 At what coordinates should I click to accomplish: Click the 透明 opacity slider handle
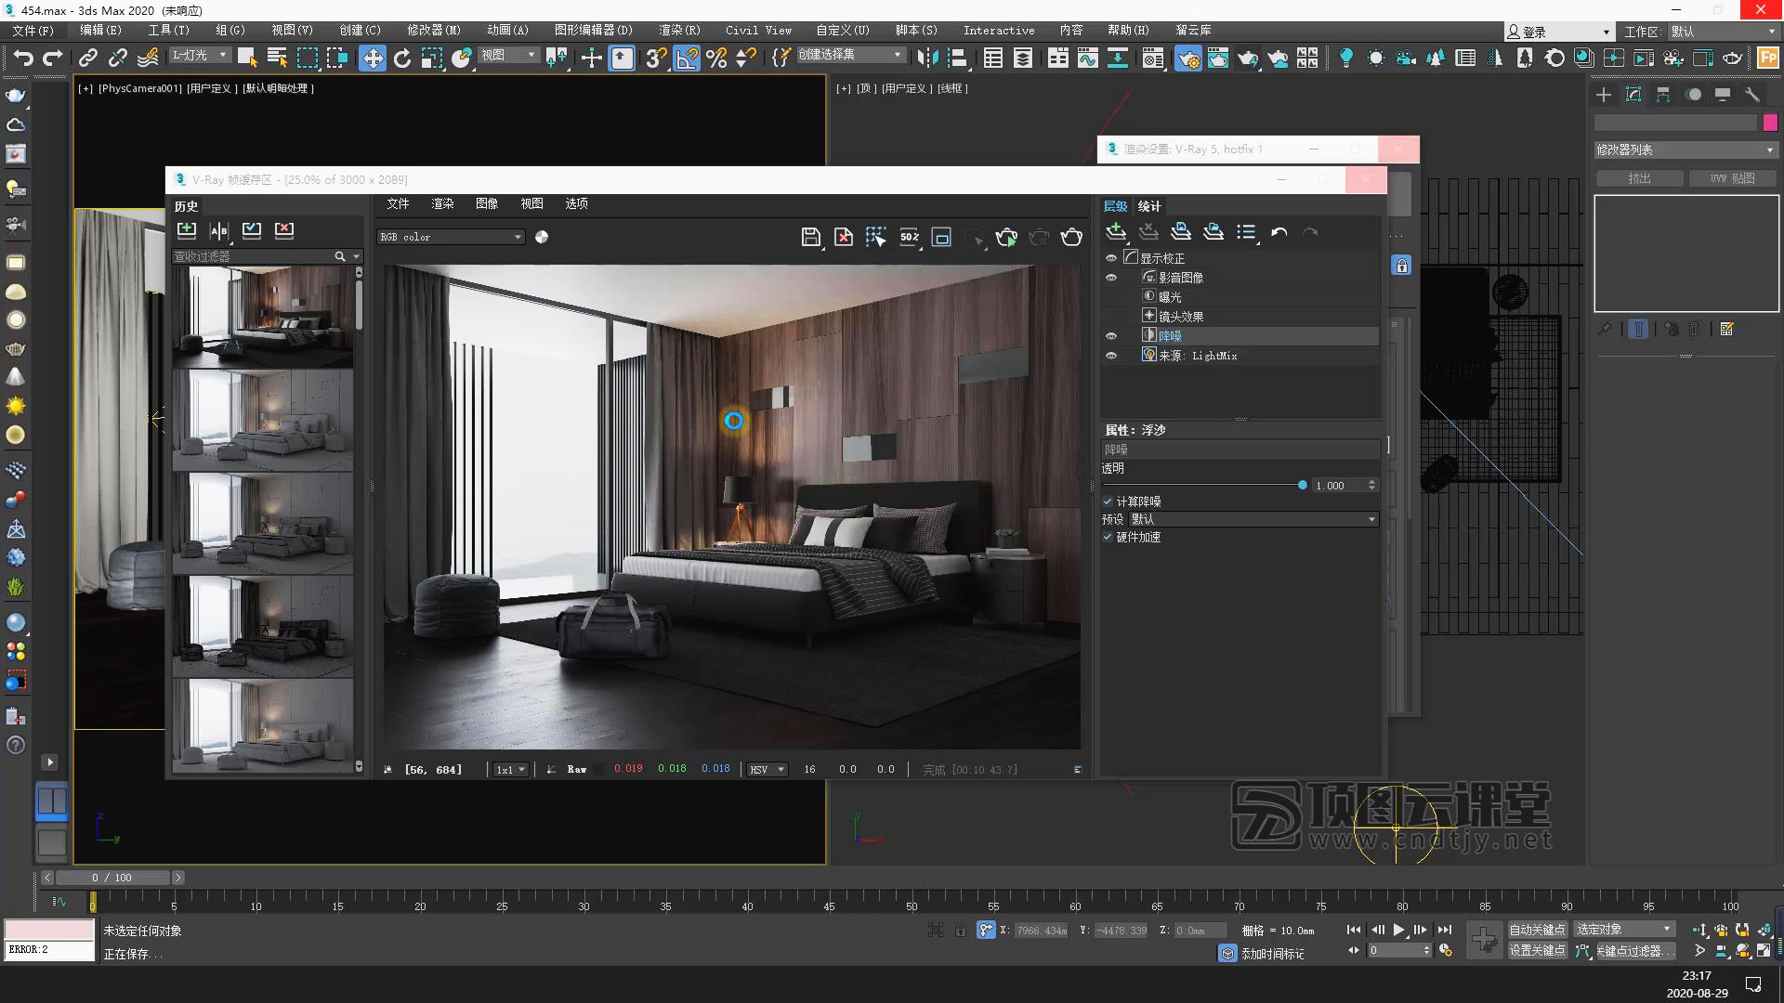1302,486
